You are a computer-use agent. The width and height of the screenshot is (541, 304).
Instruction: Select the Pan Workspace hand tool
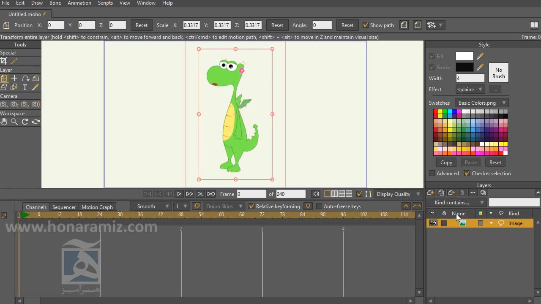[x=4, y=122]
